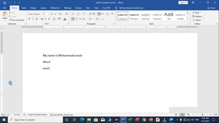The image size is (219, 123).
Task: Switch to the Design tab
Action: coord(33,8)
